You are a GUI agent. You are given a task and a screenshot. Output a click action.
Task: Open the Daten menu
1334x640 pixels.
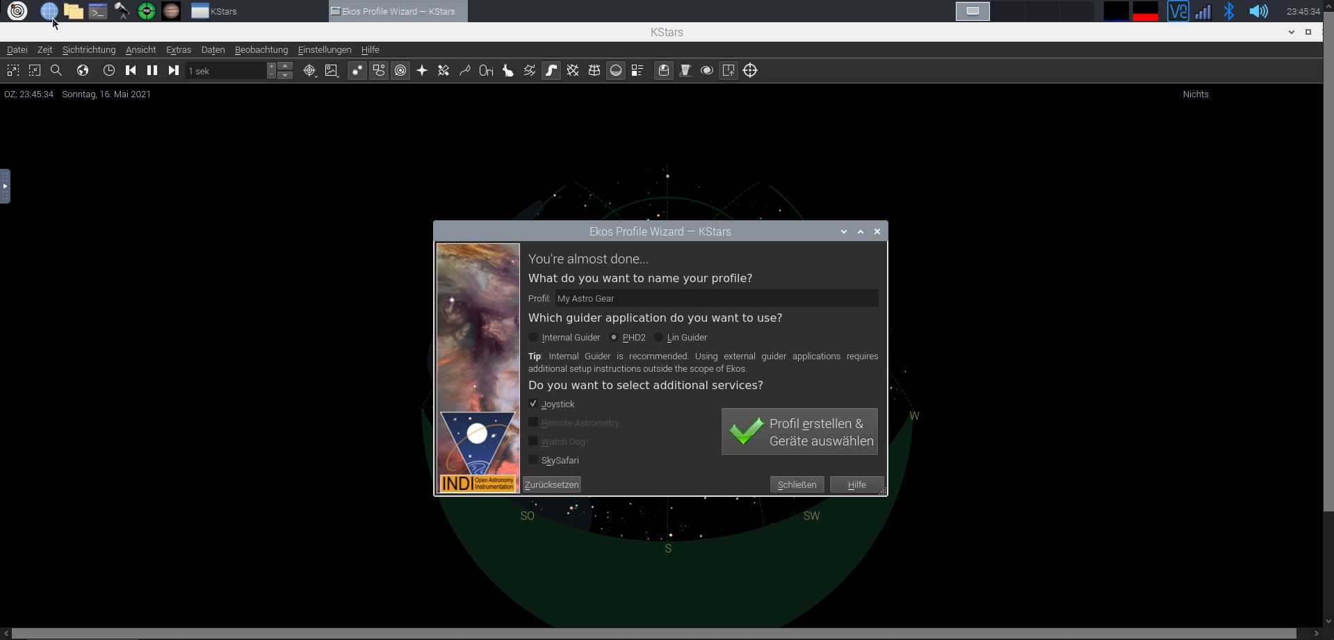point(213,50)
